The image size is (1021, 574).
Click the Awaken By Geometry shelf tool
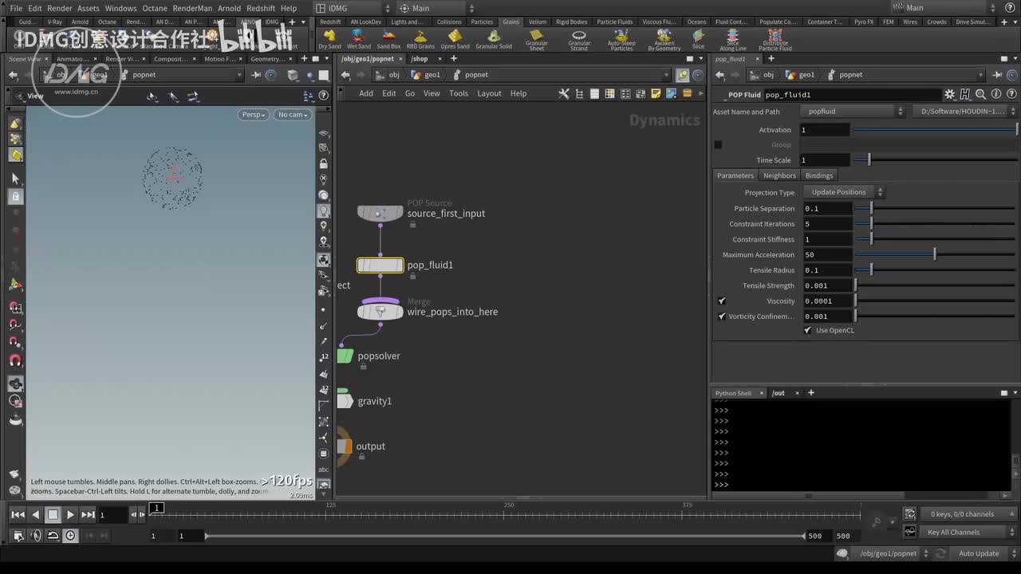664,39
